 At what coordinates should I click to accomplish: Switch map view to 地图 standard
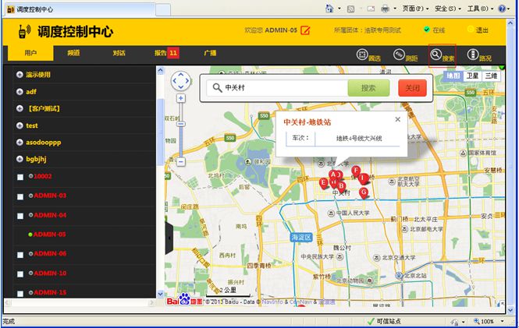[x=453, y=76]
